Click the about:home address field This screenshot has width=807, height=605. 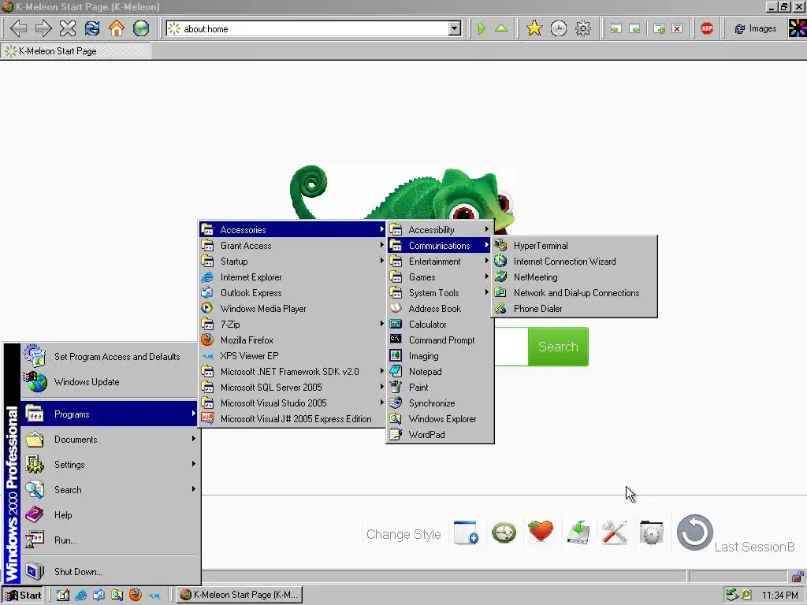tap(307, 29)
